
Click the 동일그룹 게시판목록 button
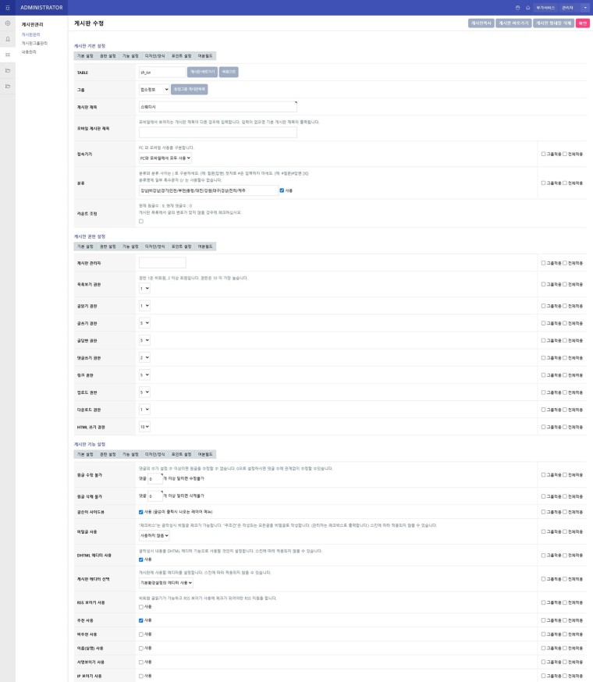[190, 89]
